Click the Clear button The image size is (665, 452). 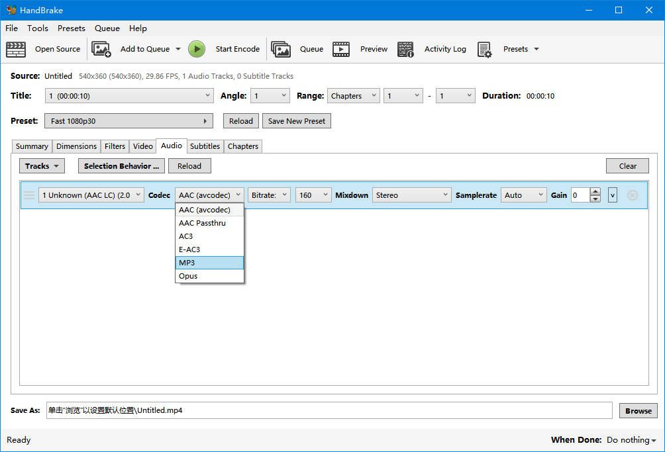(x=627, y=166)
